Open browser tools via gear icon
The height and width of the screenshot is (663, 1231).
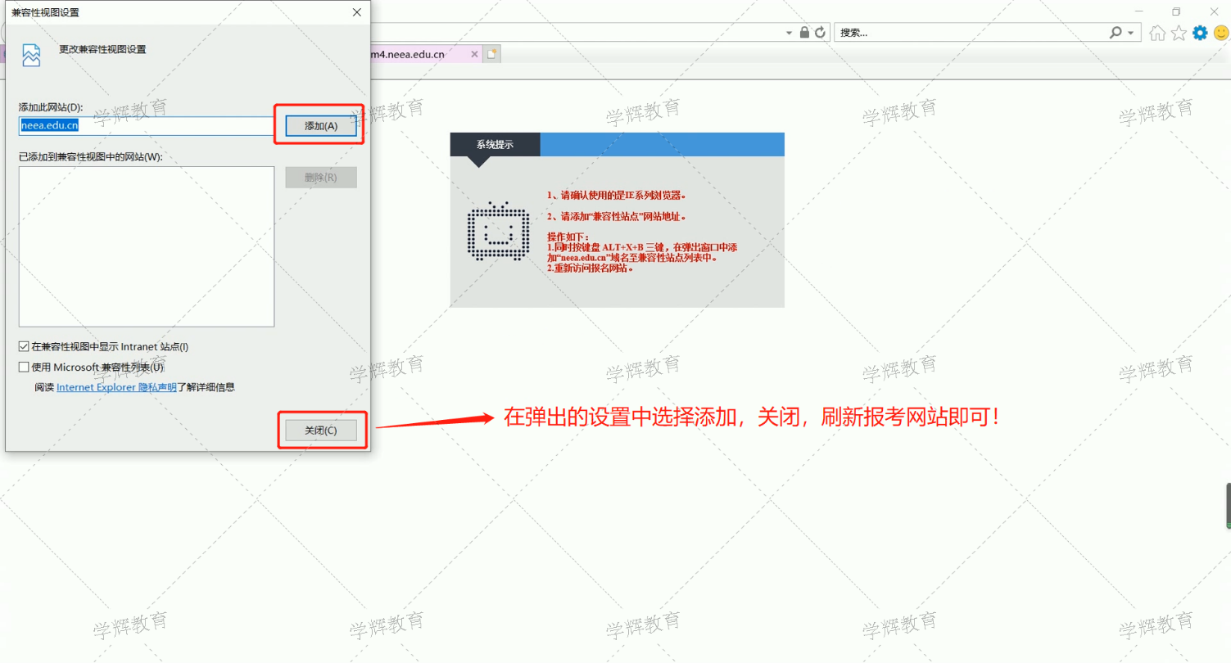click(x=1200, y=33)
